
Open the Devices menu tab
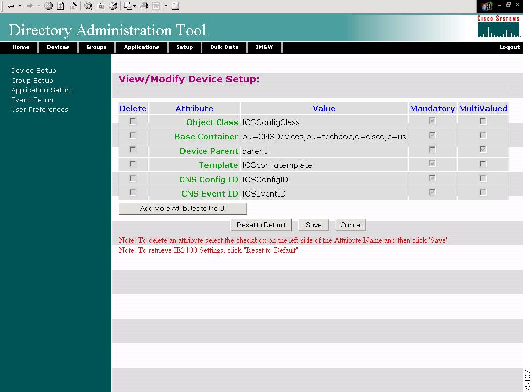[58, 47]
